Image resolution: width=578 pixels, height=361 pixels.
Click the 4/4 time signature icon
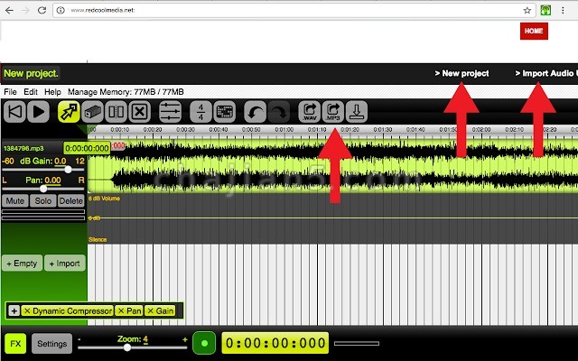click(200, 112)
